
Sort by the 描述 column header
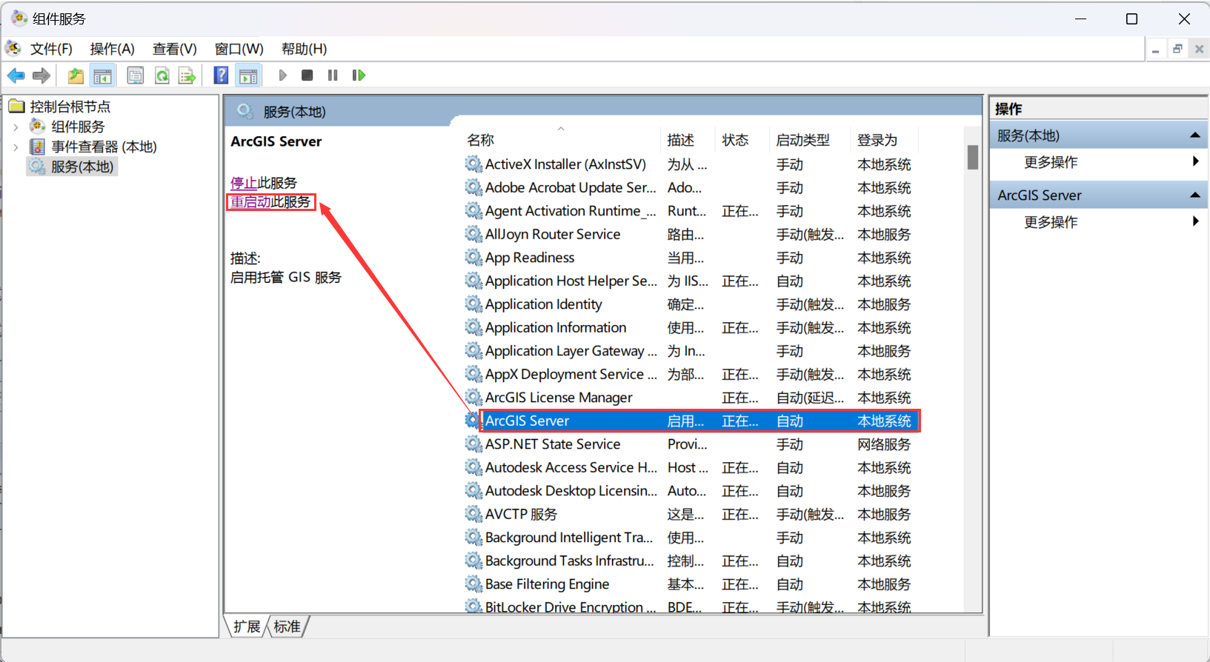coord(688,140)
